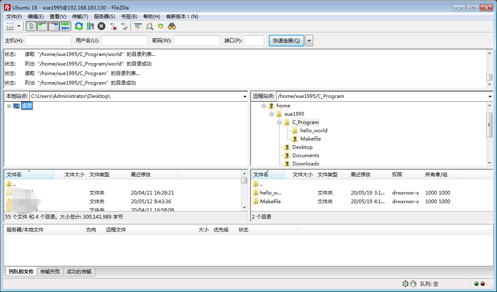Select home folder in remote tree
This screenshot has height=292, width=497.
(283, 106)
